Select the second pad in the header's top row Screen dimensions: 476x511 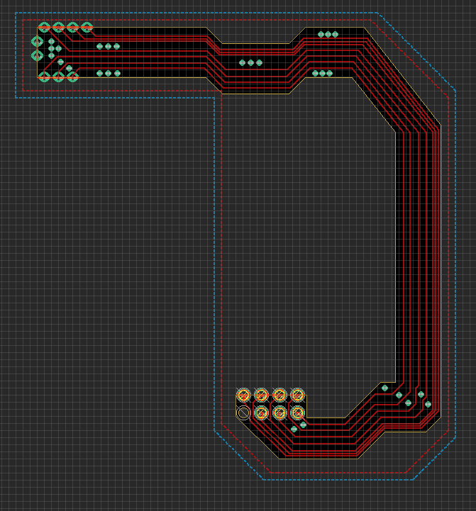[x=261, y=395]
